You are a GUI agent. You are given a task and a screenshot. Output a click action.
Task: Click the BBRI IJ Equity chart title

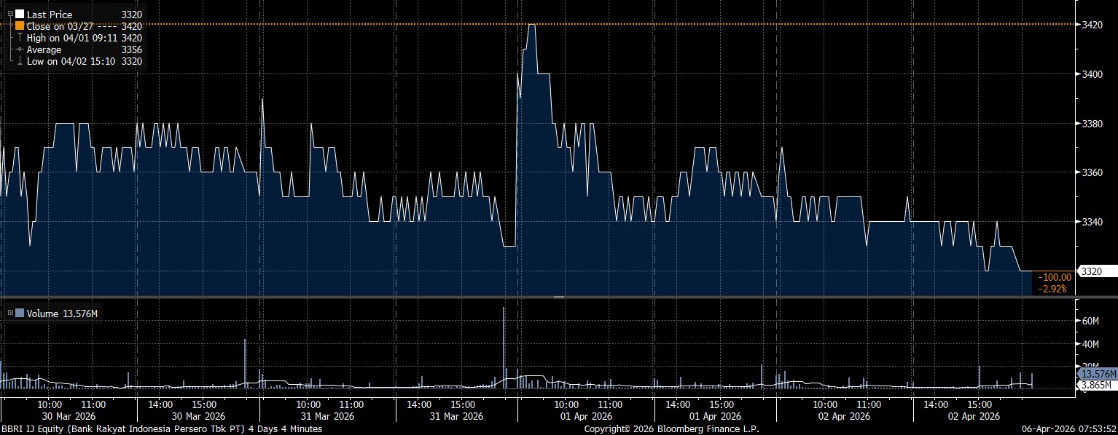point(160,429)
